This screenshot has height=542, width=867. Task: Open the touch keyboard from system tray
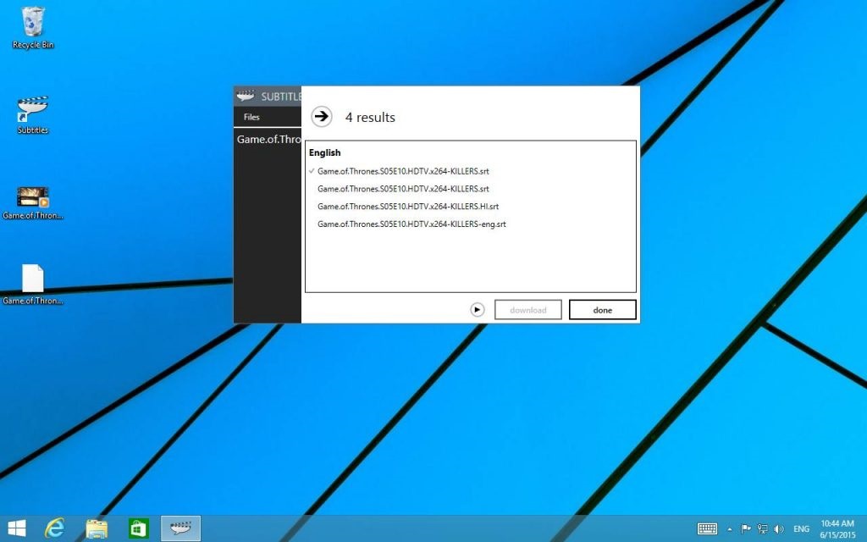[x=707, y=528]
